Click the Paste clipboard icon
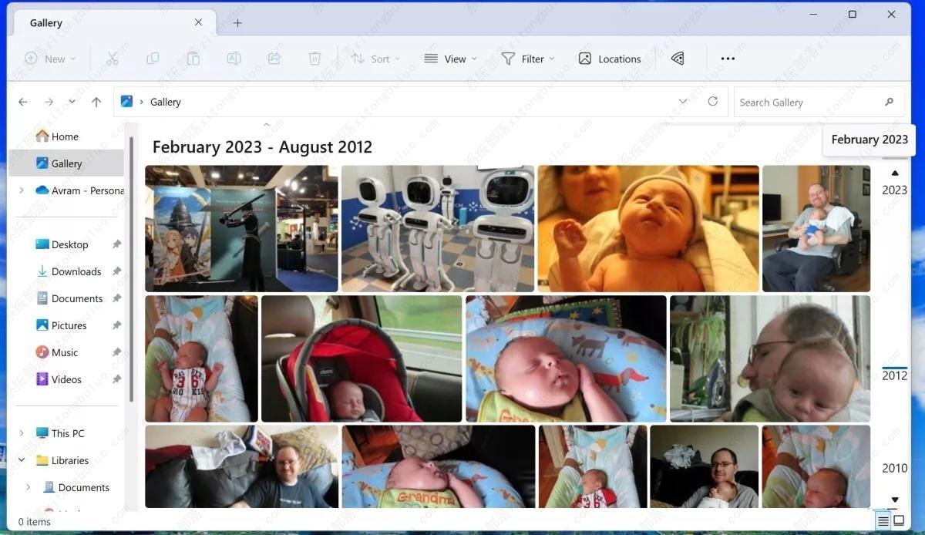Viewport: 925px width, 535px height. point(193,59)
